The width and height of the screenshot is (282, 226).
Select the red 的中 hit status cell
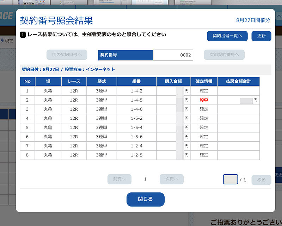pos(204,100)
